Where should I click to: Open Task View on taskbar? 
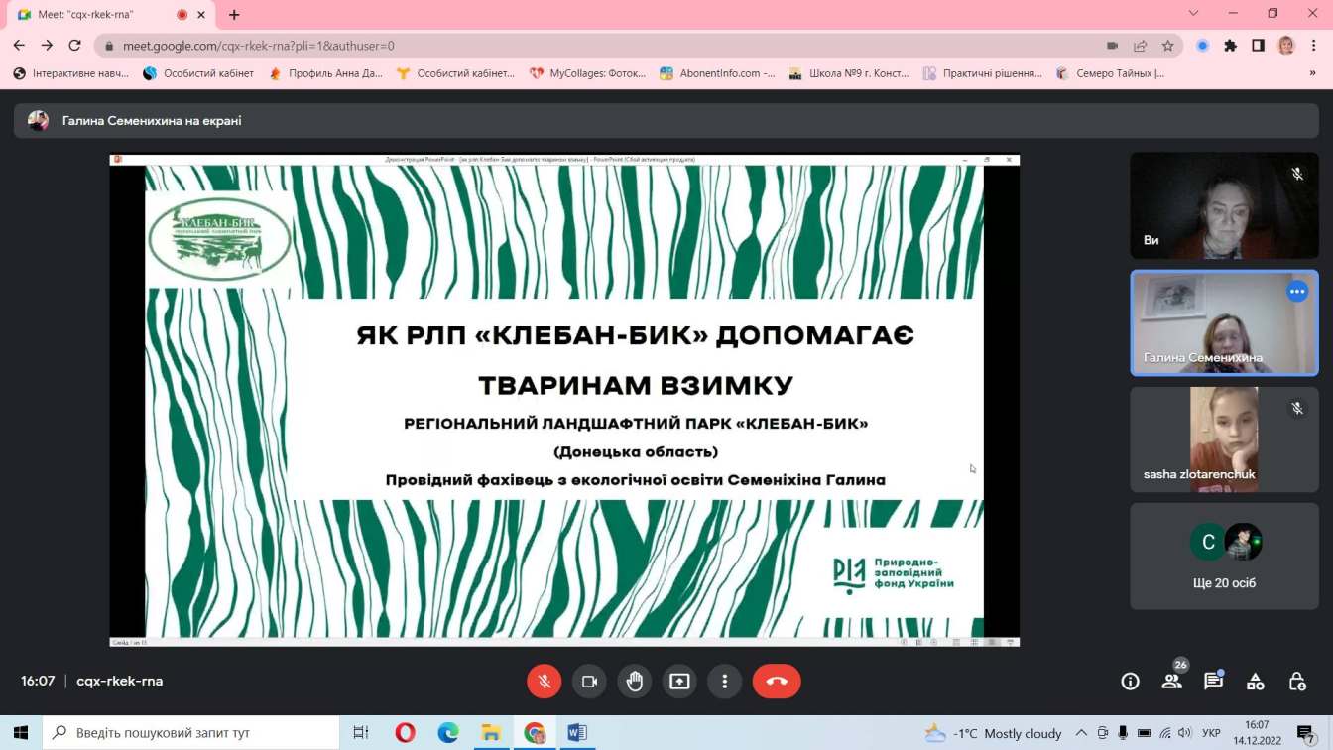pos(361,733)
